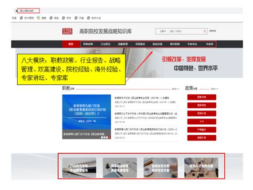
Task: Click the first red policy topic button
Action: [202, 97]
